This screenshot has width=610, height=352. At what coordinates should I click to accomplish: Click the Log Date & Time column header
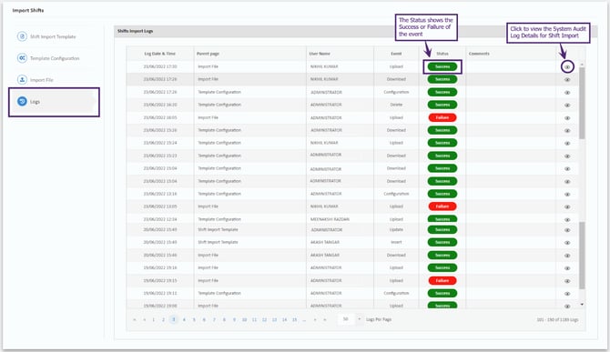click(x=160, y=54)
